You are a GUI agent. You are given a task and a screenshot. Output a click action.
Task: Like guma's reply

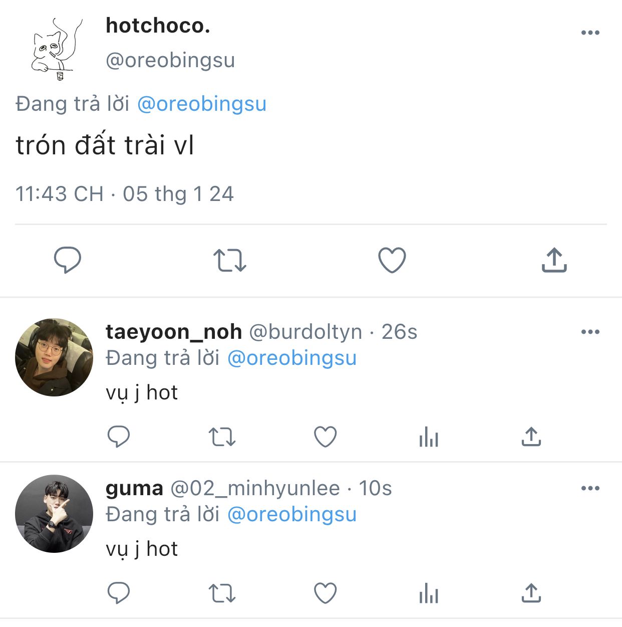click(325, 593)
